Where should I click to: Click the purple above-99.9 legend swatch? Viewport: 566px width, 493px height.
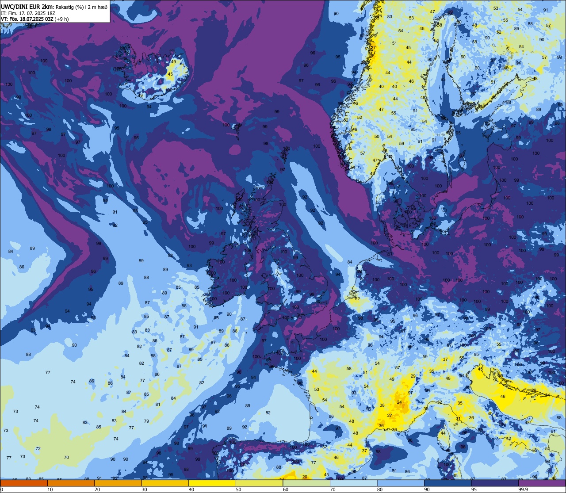542,483
